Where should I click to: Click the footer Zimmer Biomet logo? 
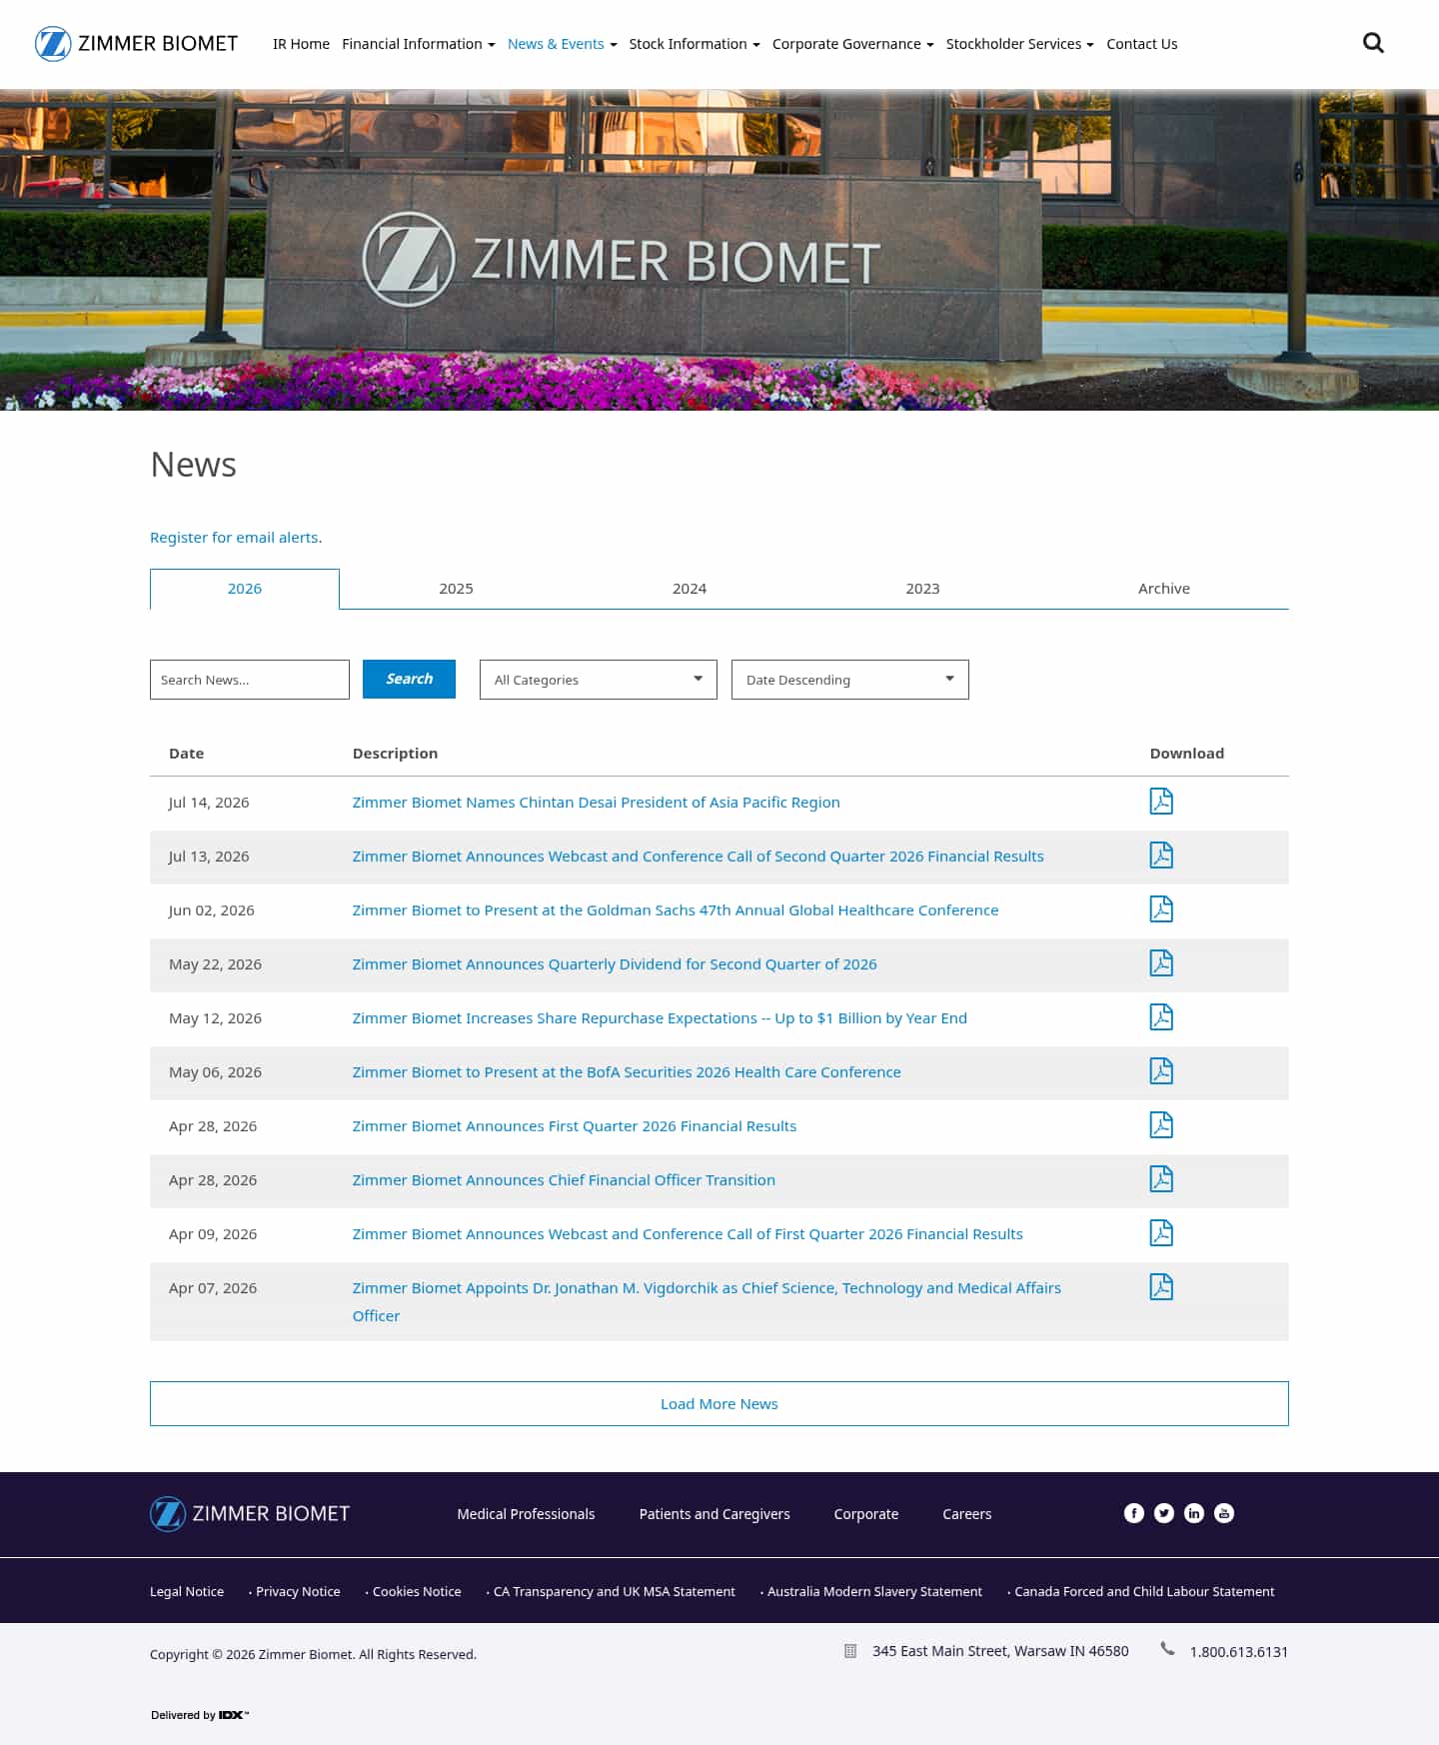point(250,1514)
